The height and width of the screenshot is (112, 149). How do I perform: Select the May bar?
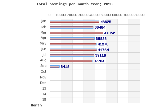73,44
